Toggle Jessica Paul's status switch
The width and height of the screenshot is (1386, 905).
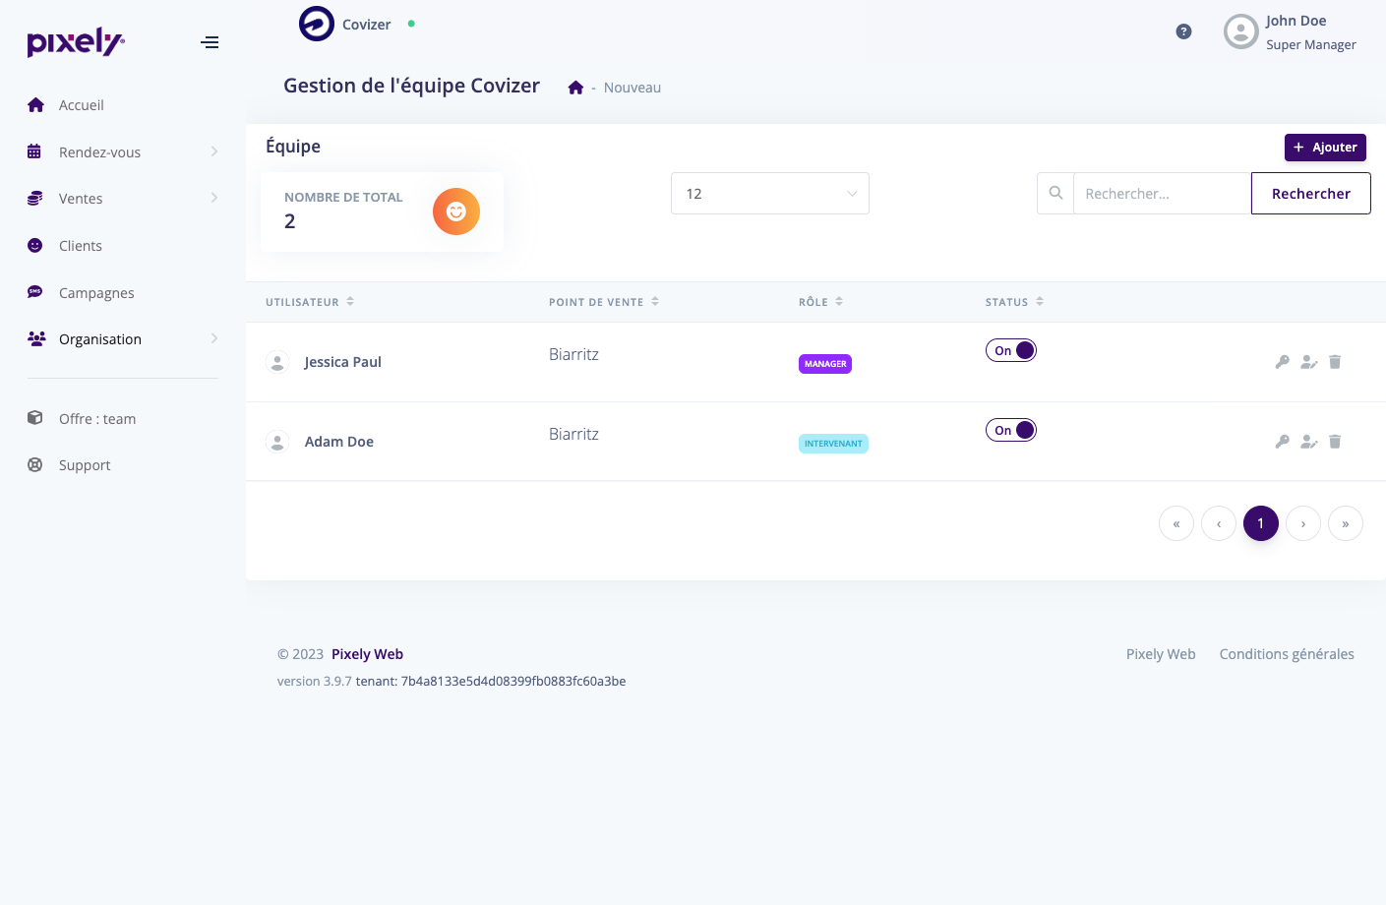(1011, 350)
